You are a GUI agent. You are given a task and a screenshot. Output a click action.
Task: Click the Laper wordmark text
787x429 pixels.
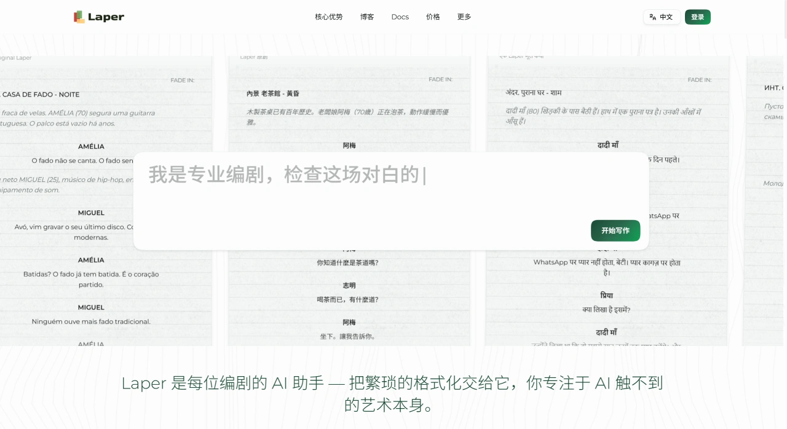click(x=106, y=17)
